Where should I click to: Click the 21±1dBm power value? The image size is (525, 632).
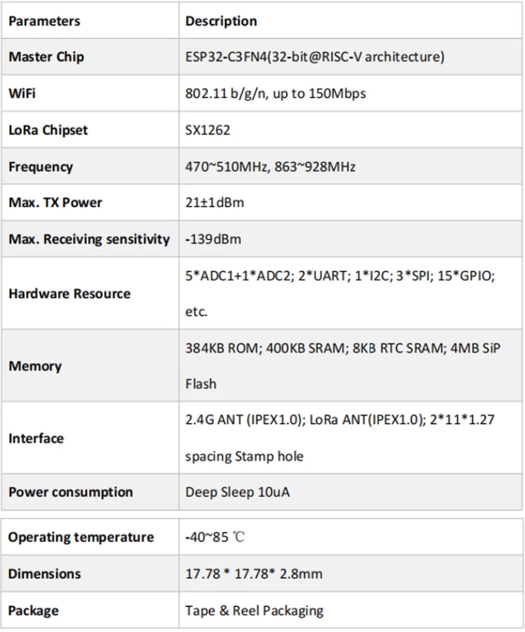pyautogui.click(x=215, y=203)
